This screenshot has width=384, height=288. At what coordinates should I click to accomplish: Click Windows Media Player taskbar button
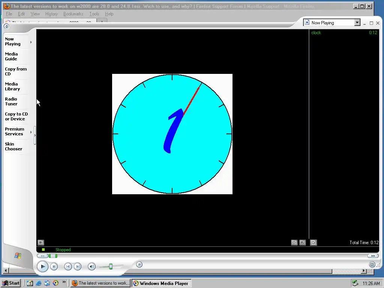[161, 283]
